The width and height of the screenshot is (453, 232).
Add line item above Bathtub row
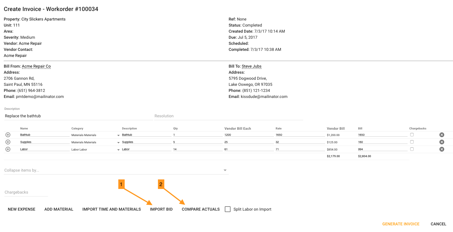pos(8,135)
